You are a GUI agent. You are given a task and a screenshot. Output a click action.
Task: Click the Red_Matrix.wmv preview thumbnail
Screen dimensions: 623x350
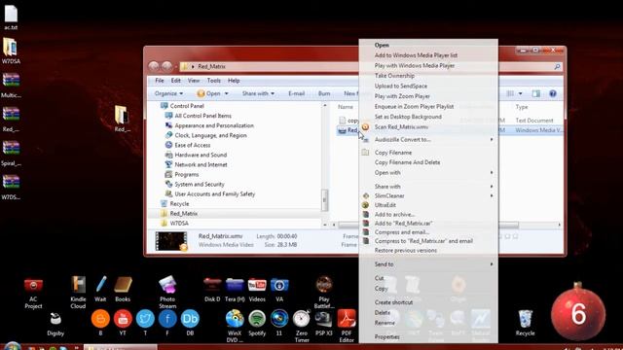click(171, 241)
